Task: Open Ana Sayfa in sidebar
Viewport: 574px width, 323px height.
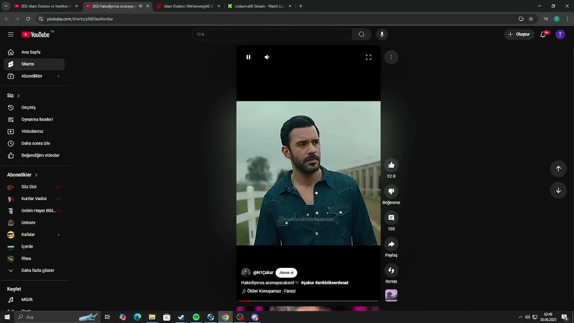Action: point(34,52)
